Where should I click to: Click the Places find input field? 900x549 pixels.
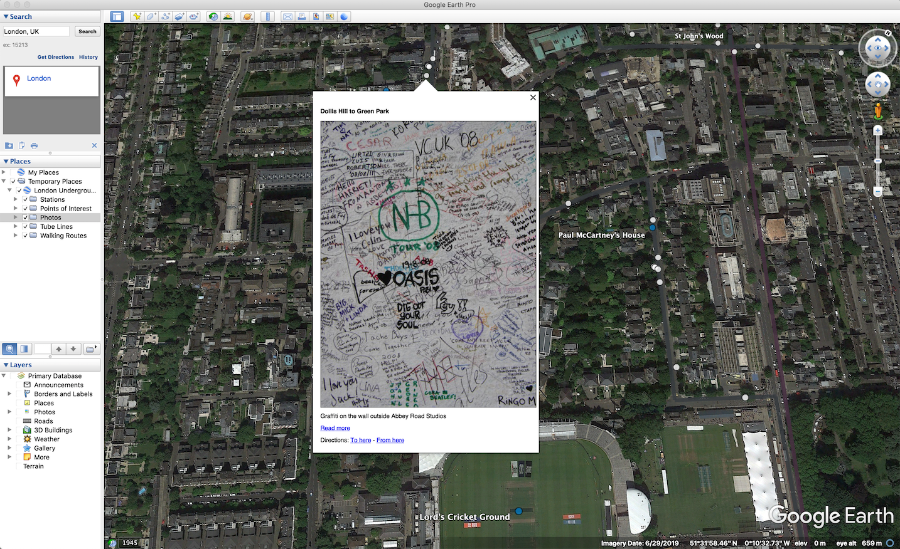[42, 348]
